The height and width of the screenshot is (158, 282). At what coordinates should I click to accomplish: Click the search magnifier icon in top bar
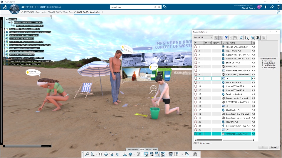point(159,7)
